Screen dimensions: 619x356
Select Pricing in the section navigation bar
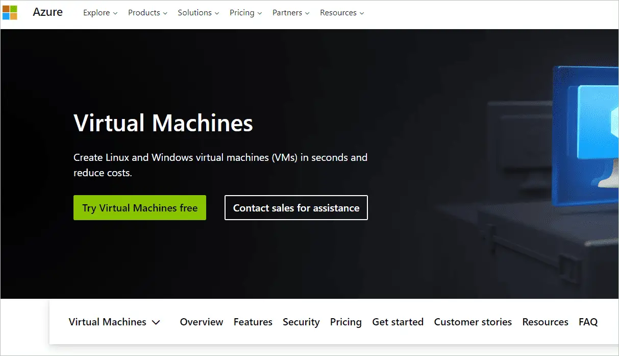coord(346,322)
